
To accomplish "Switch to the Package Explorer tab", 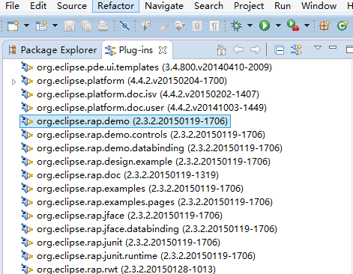I will click(x=52, y=50).
